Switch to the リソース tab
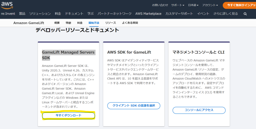The height and width of the screenshot is (129, 256). pyautogui.click(x=110, y=23)
